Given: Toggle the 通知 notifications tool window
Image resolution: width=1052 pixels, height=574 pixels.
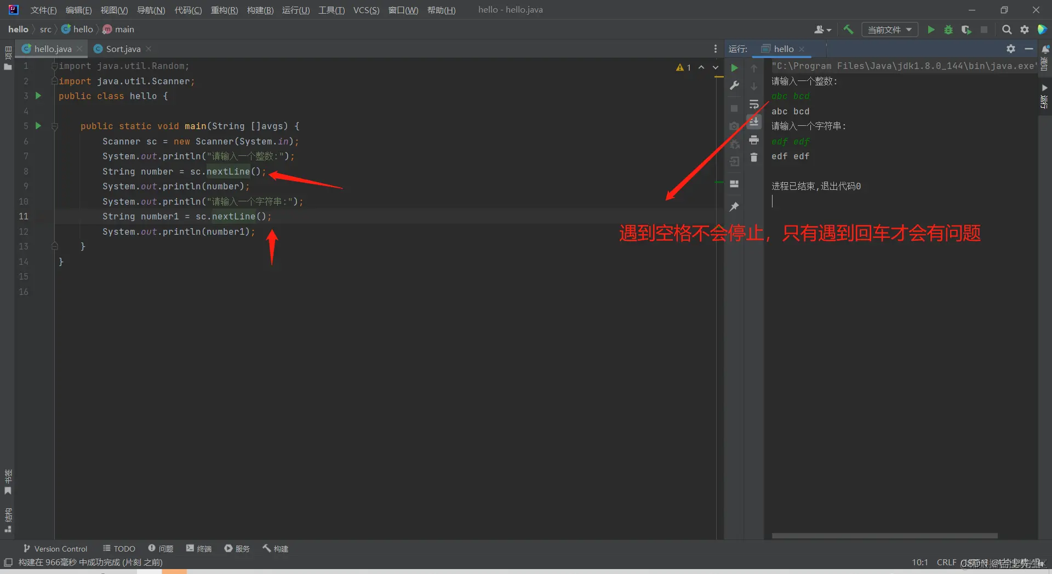Looking at the screenshot, I should point(1044,57).
